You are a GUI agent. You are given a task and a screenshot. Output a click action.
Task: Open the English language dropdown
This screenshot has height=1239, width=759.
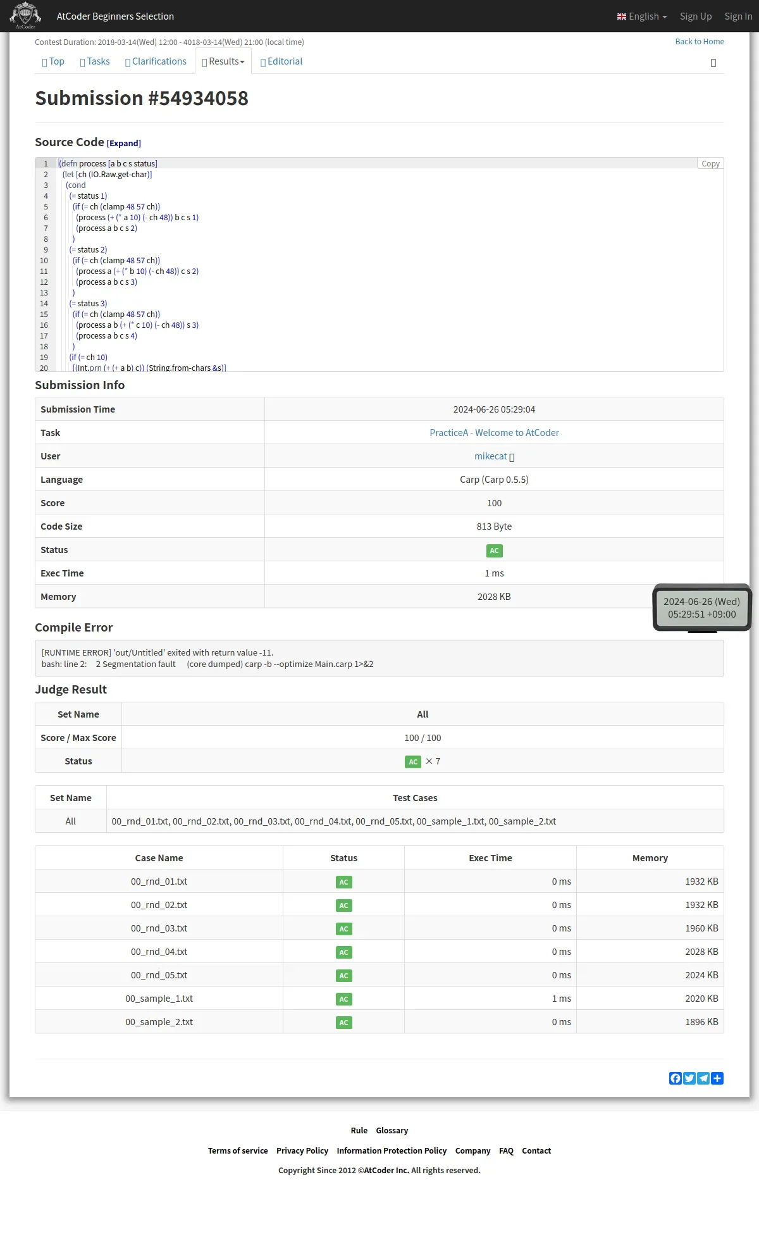point(642,16)
